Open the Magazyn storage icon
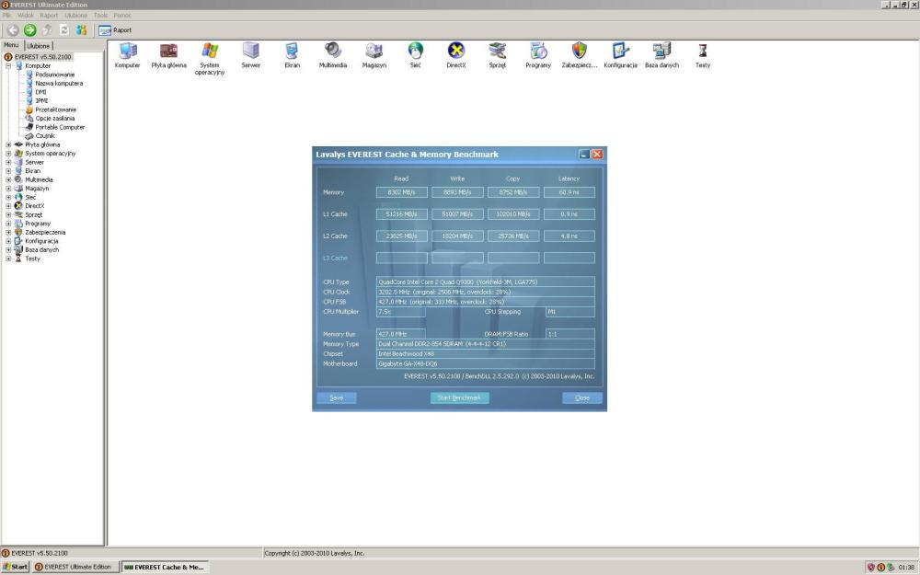Screen dimensions: 920x575 [374, 52]
